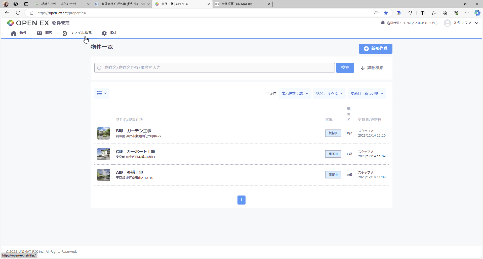Viewport: 483px width, 259px height.
Task: Open property A邸 外構工事
Action: tap(130, 172)
